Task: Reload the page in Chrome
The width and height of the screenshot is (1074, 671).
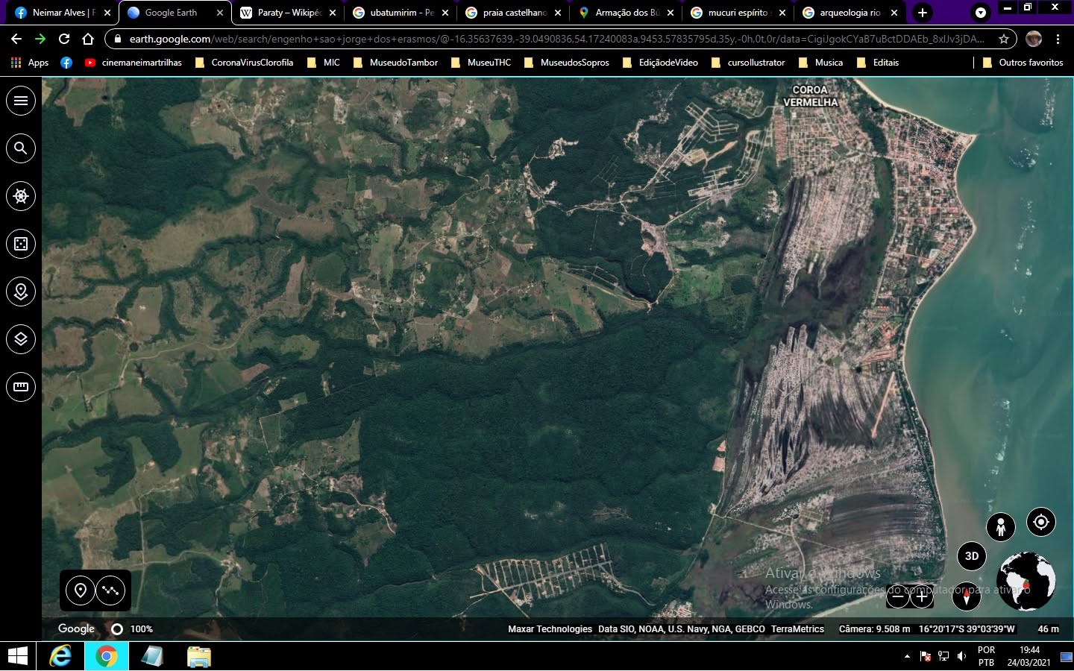Action: click(x=64, y=39)
